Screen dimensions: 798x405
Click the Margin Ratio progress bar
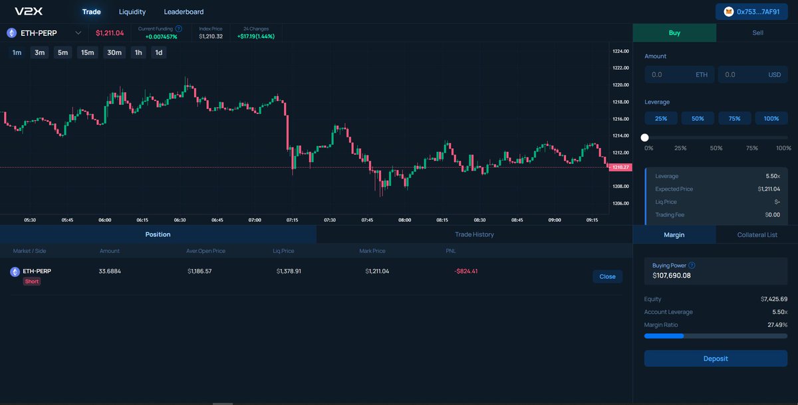(716, 336)
